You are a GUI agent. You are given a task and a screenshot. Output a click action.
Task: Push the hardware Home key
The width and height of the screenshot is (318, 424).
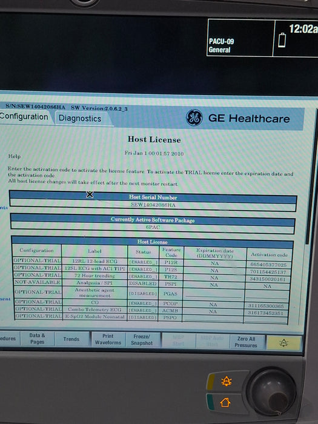click(x=225, y=403)
